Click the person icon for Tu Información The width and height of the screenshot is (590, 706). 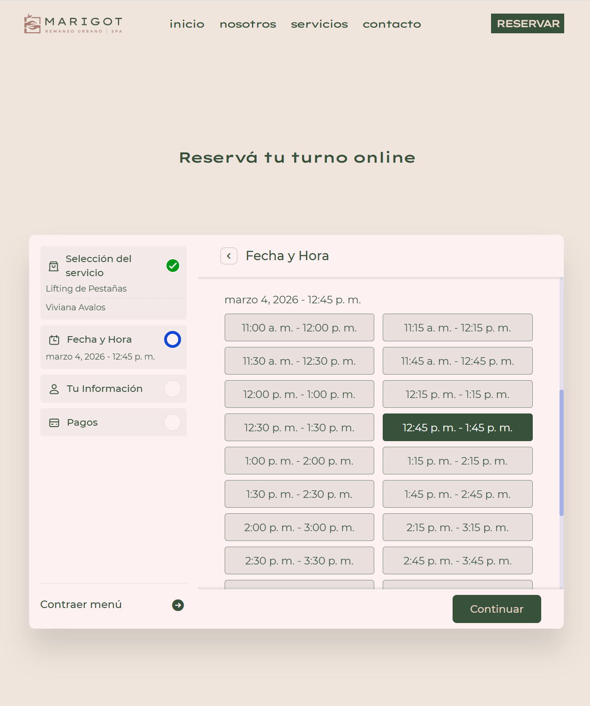(54, 389)
